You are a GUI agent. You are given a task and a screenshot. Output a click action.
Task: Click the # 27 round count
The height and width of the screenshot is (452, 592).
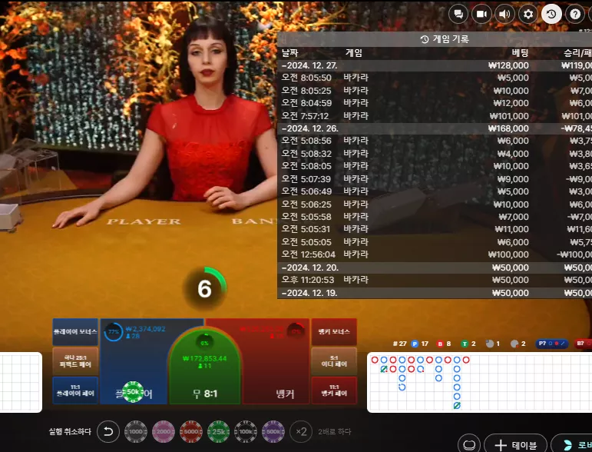coord(399,344)
